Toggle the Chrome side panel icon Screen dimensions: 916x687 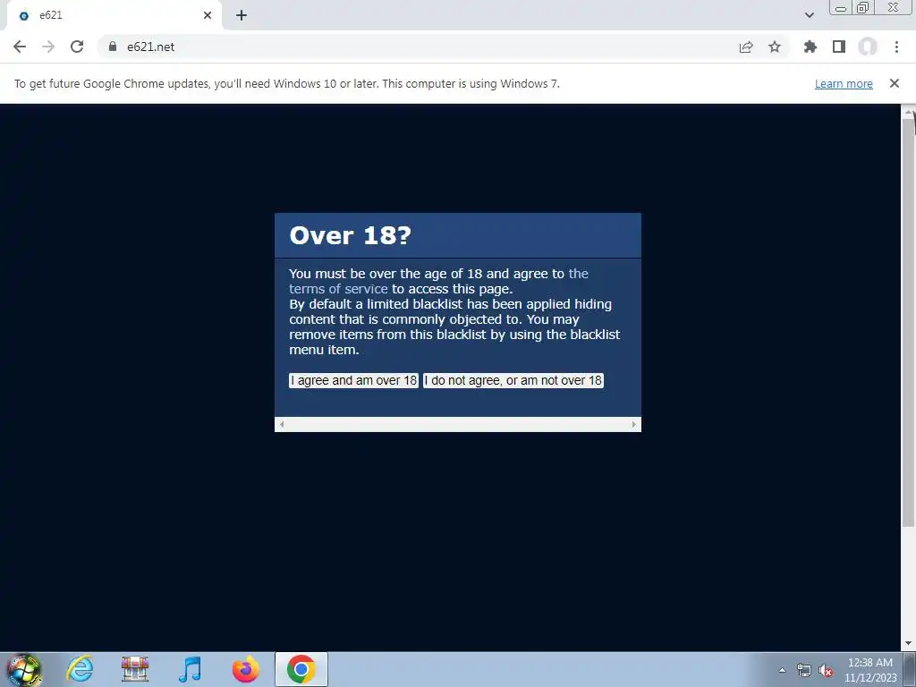839,47
